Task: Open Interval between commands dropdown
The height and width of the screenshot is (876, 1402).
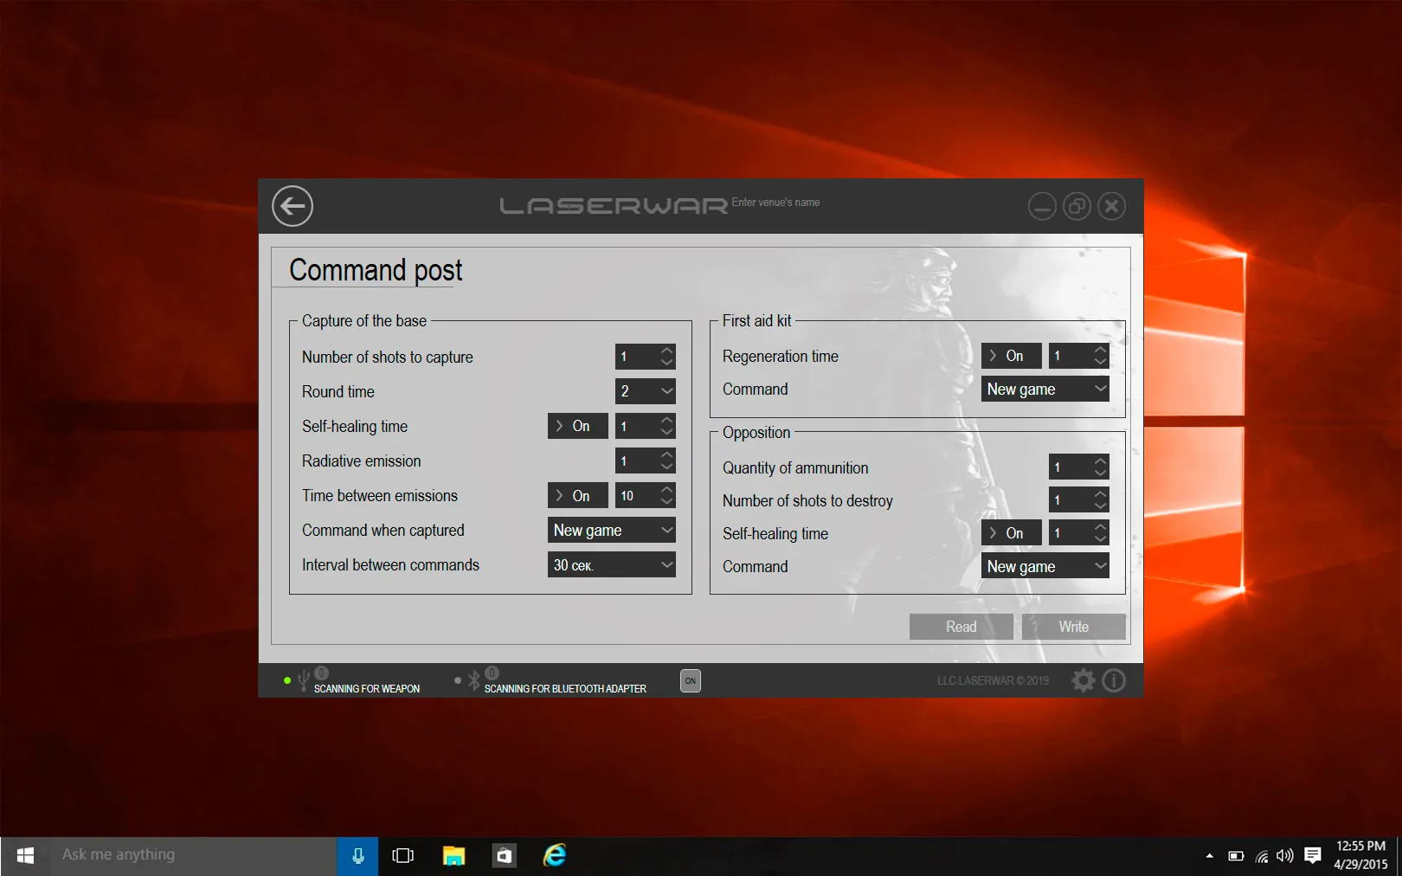Action: tap(612, 564)
